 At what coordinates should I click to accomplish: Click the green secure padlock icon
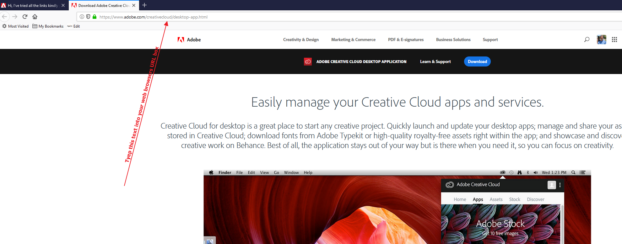coord(95,17)
